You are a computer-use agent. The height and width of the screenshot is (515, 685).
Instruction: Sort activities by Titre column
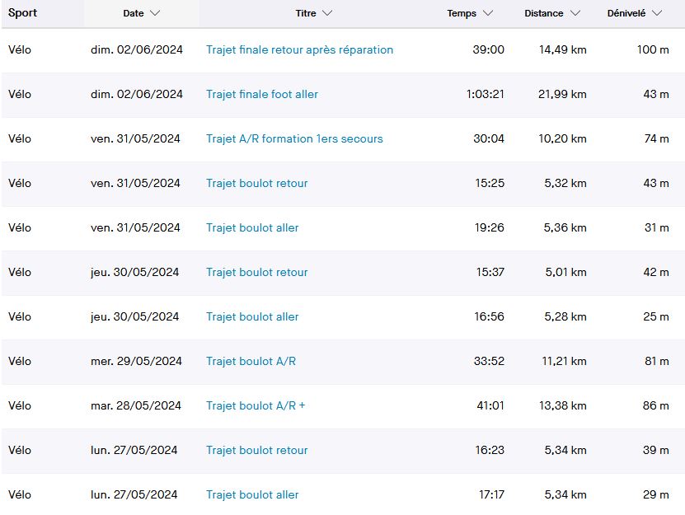click(x=313, y=13)
